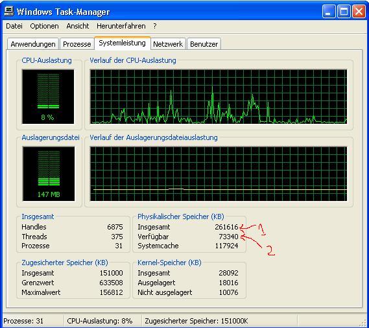Open the Datei menu
Viewport: 369px width, 328px height.
pos(14,26)
